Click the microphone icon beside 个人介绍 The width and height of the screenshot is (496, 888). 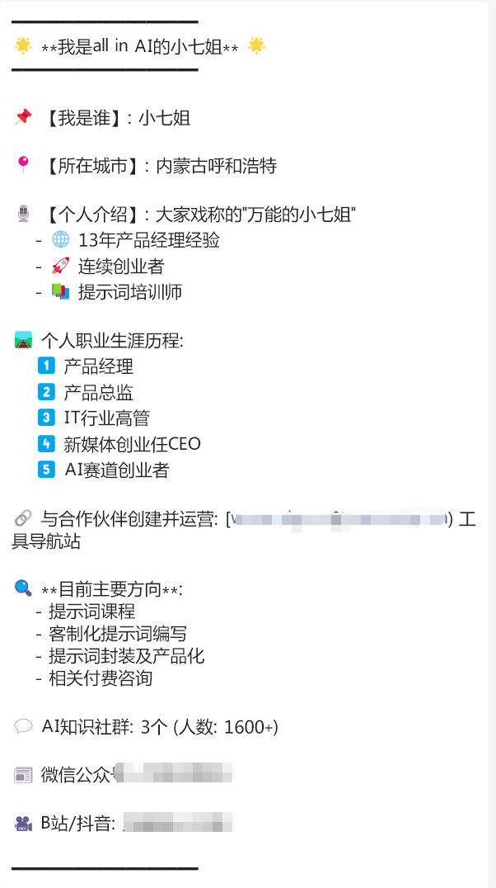[23, 215]
